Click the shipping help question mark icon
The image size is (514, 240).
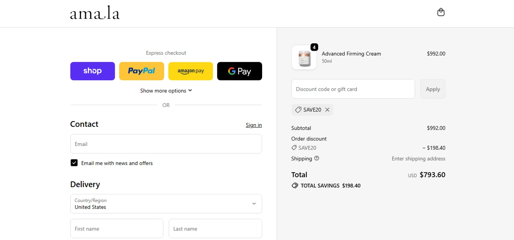click(317, 158)
